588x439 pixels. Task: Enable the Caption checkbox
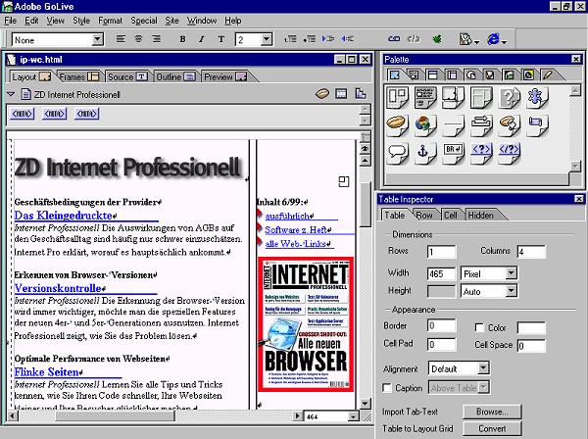click(387, 388)
